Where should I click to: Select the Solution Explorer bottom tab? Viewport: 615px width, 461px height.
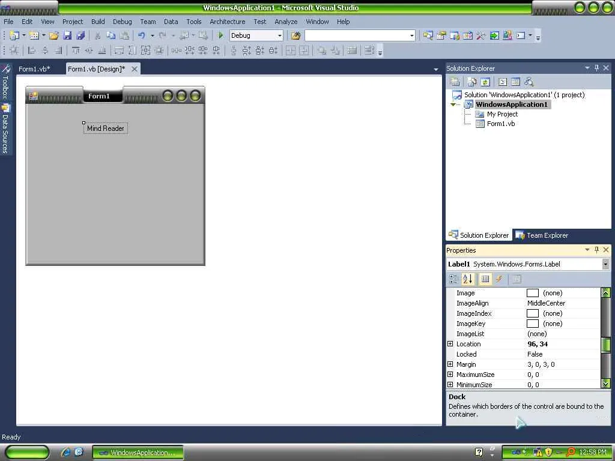[479, 235]
